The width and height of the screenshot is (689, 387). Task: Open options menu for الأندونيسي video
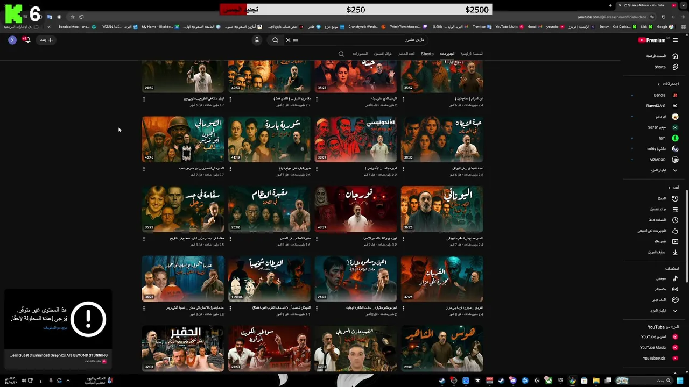coord(317,169)
